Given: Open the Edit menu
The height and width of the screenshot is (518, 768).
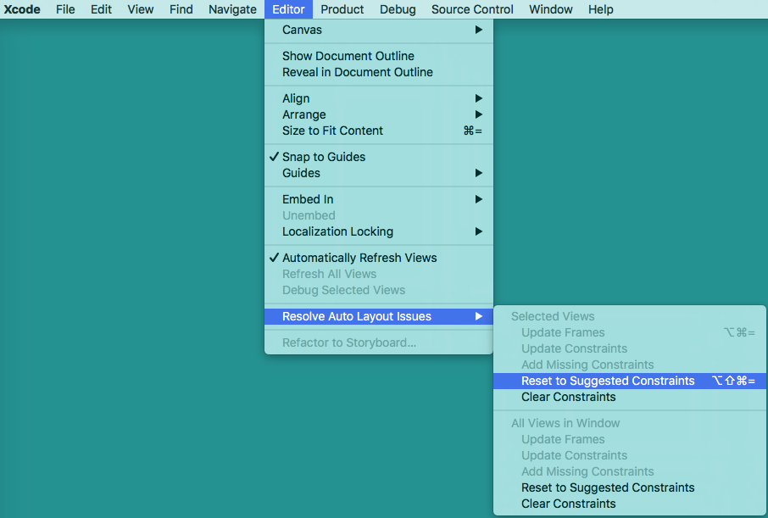Looking at the screenshot, I should coord(101,9).
